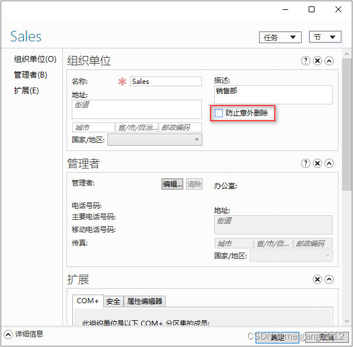Open 国家/地区 combo box in 管理者
The image size is (353, 347).
tap(291, 255)
